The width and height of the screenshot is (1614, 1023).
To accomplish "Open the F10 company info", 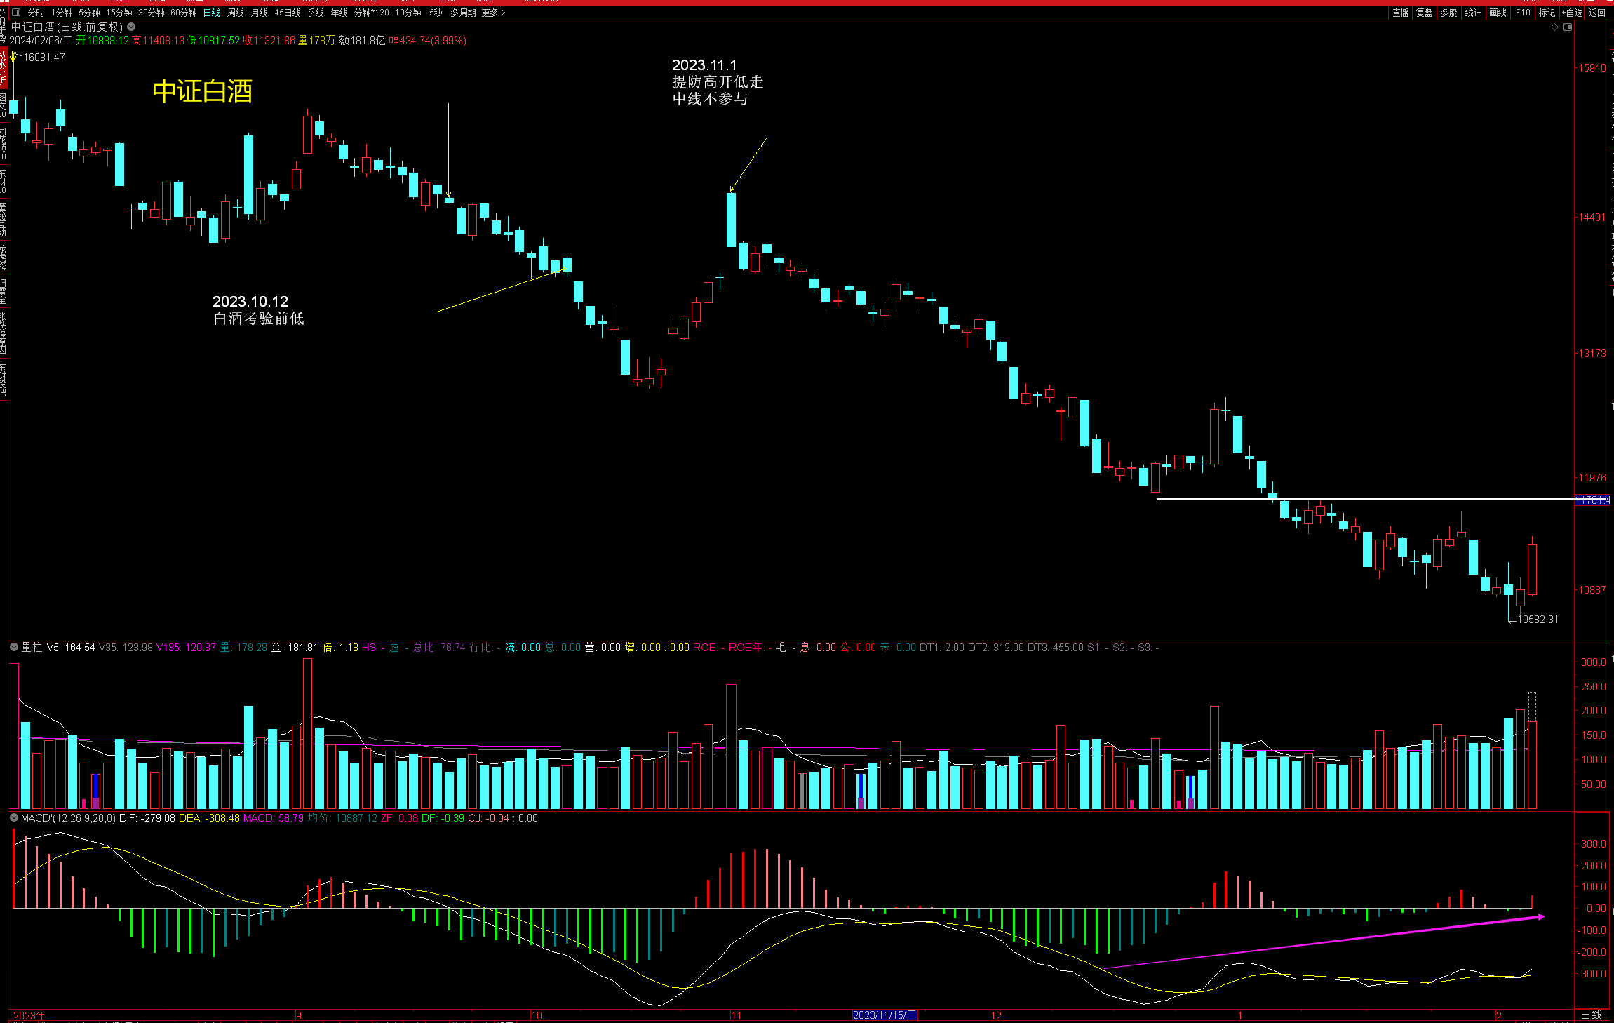I will pos(1523,13).
